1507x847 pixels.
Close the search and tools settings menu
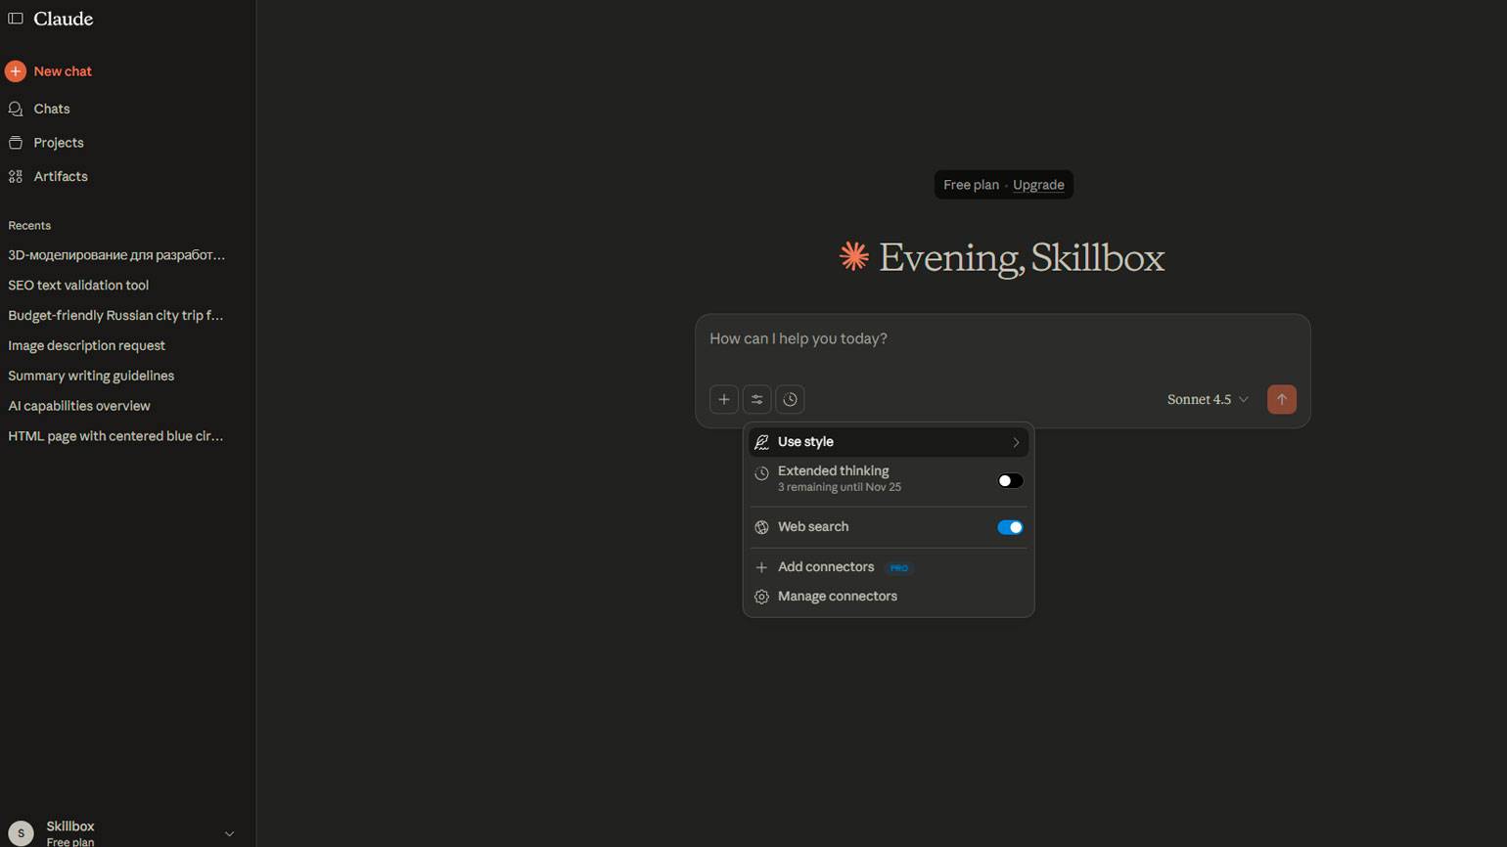click(756, 399)
